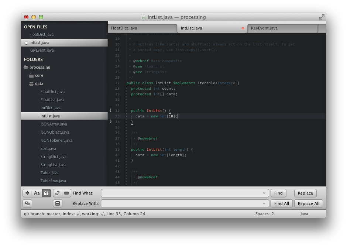This screenshot has width=347, height=247.
Task: Click the closing brace gutter marker on line 34
Action: 110,121
